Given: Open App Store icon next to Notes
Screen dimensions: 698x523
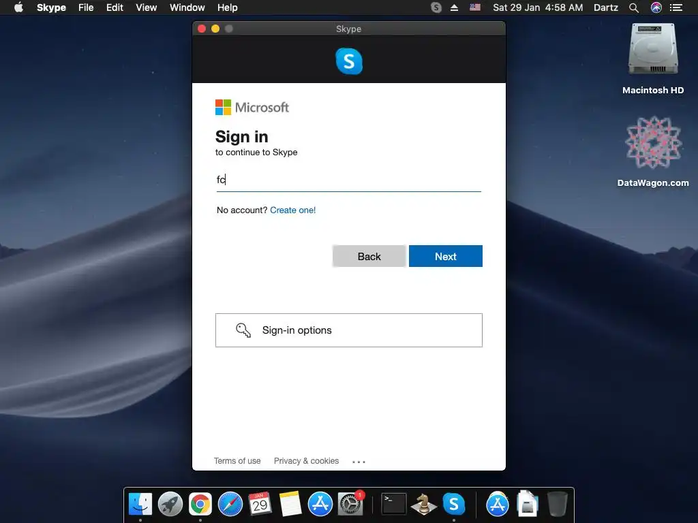Looking at the screenshot, I should (x=320, y=505).
